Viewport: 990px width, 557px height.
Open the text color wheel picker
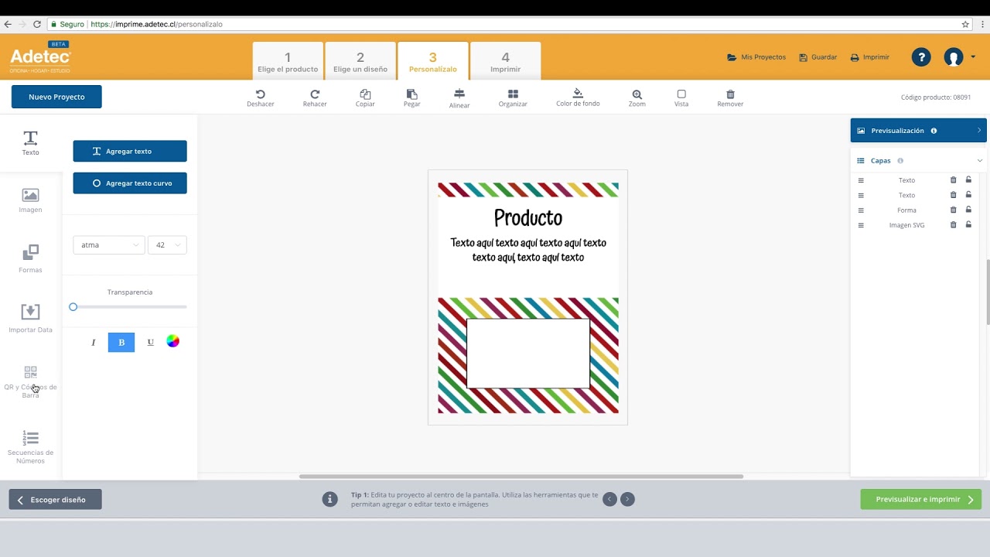point(173,341)
